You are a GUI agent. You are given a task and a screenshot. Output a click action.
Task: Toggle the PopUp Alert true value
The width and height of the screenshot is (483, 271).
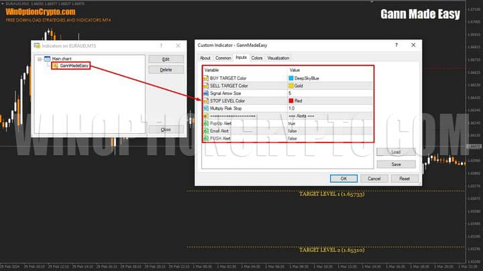tap(292, 123)
